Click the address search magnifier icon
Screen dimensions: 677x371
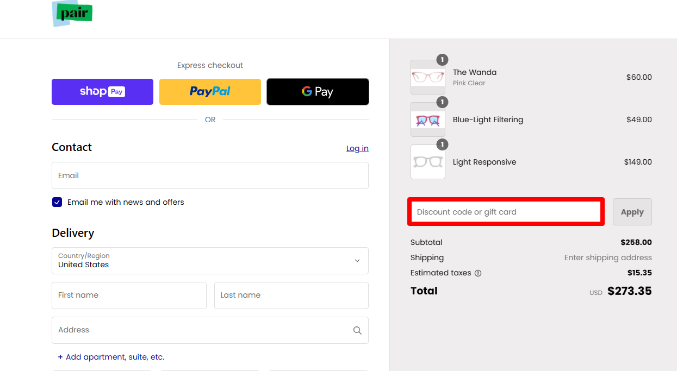pyautogui.click(x=357, y=330)
